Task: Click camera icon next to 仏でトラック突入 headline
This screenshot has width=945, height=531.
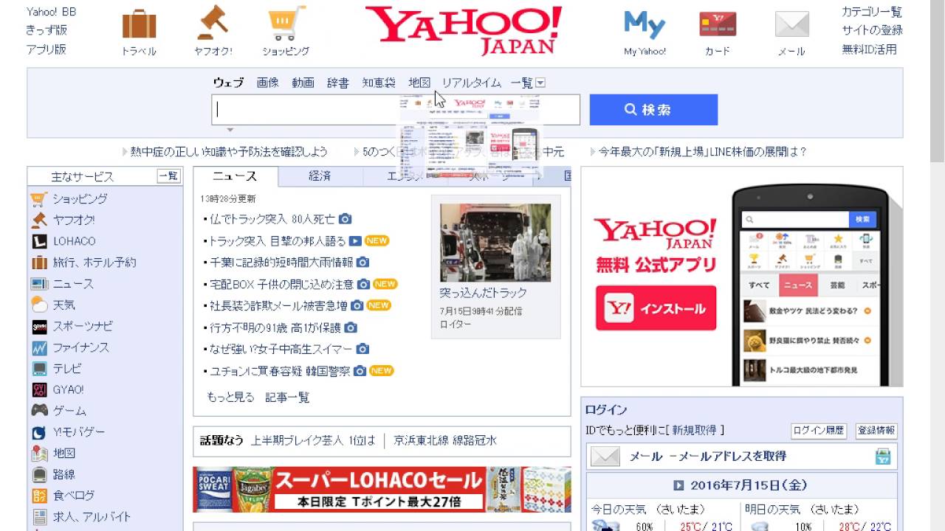Action: click(x=345, y=219)
